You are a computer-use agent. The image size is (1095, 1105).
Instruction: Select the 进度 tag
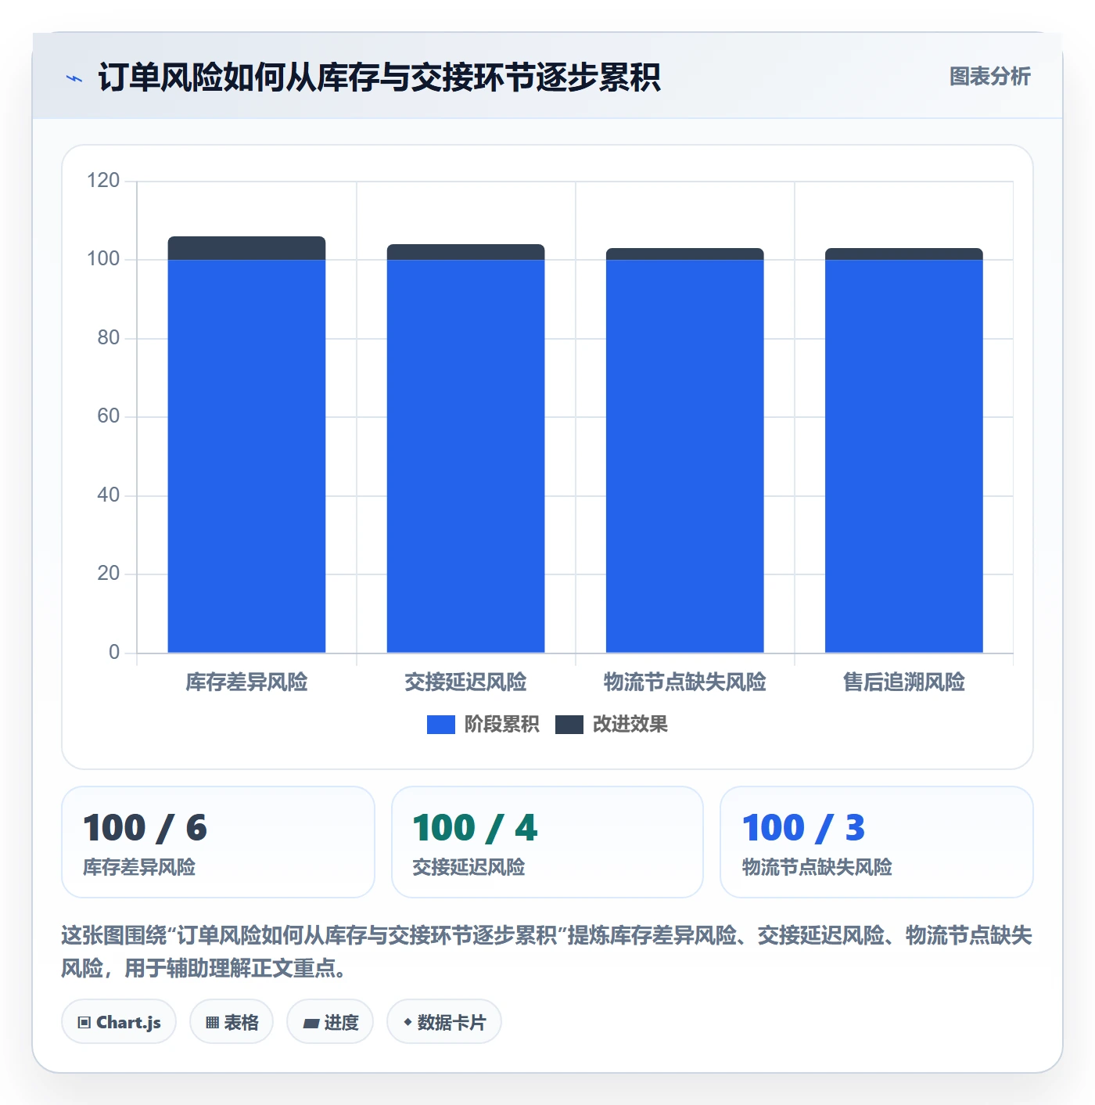[x=330, y=1022]
